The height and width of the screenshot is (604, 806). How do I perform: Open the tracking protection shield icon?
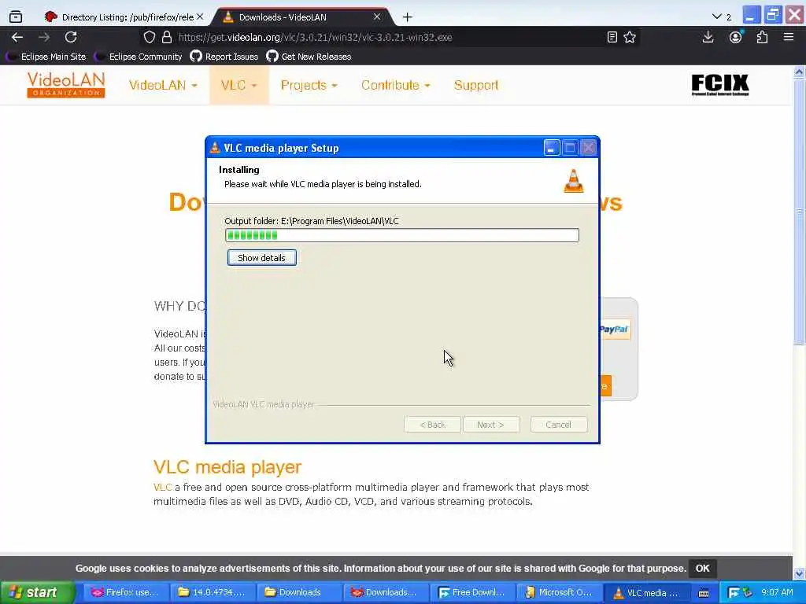149,37
